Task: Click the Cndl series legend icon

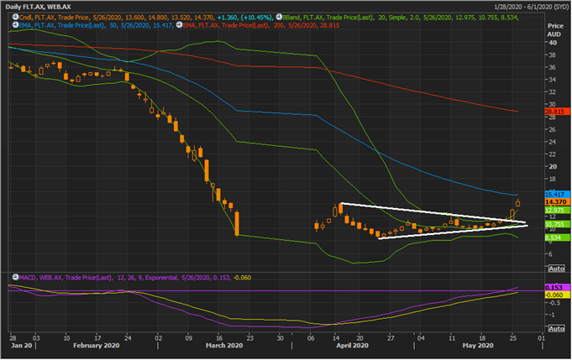Action: (15, 17)
